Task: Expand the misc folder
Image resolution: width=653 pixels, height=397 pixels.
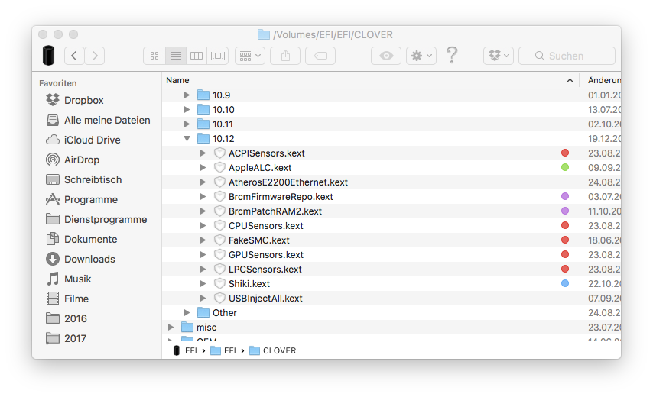Action: (x=171, y=328)
